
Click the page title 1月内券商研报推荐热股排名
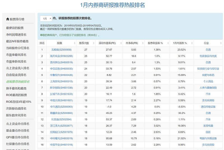pos(113,5)
